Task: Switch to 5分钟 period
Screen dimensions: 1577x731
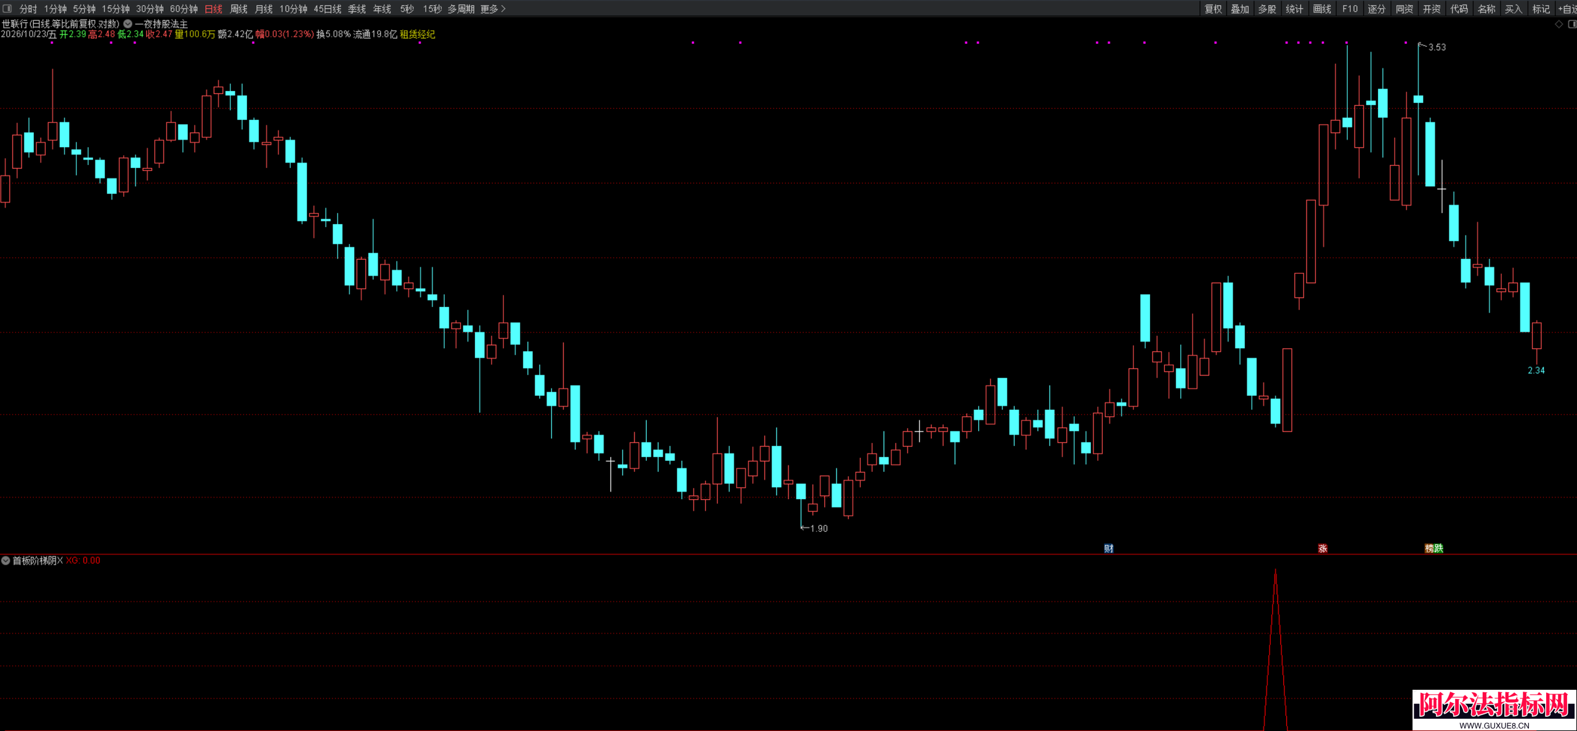Action: tap(84, 9)
